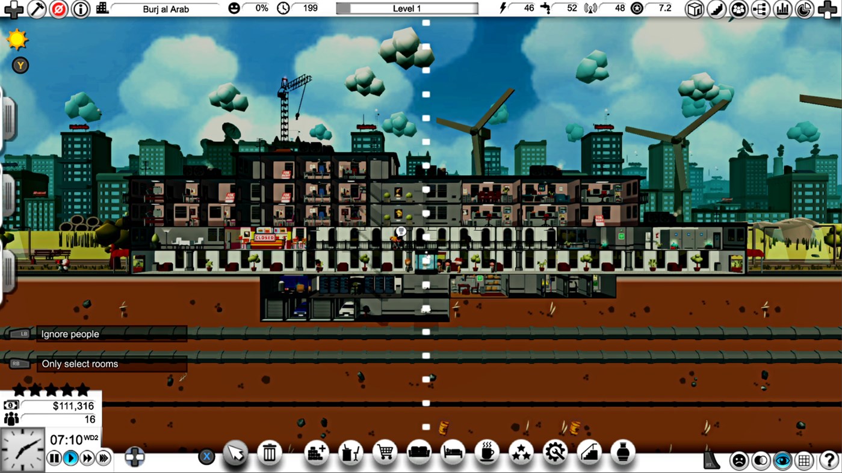Click the Level 1 progress bar
842x473 pixels.
pos(407,8)
